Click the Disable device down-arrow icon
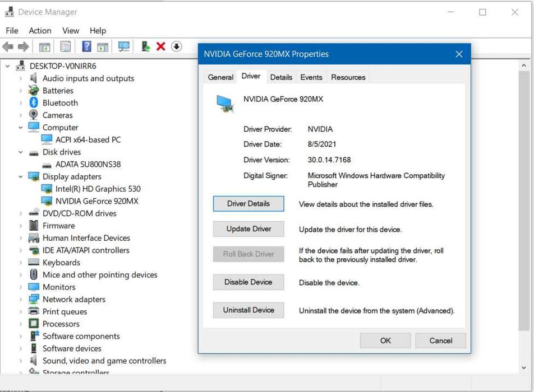534x392 pixels. coord(176,46)
